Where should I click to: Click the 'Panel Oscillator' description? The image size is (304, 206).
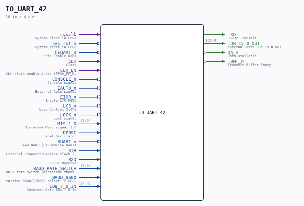click(x=60, y=136)
